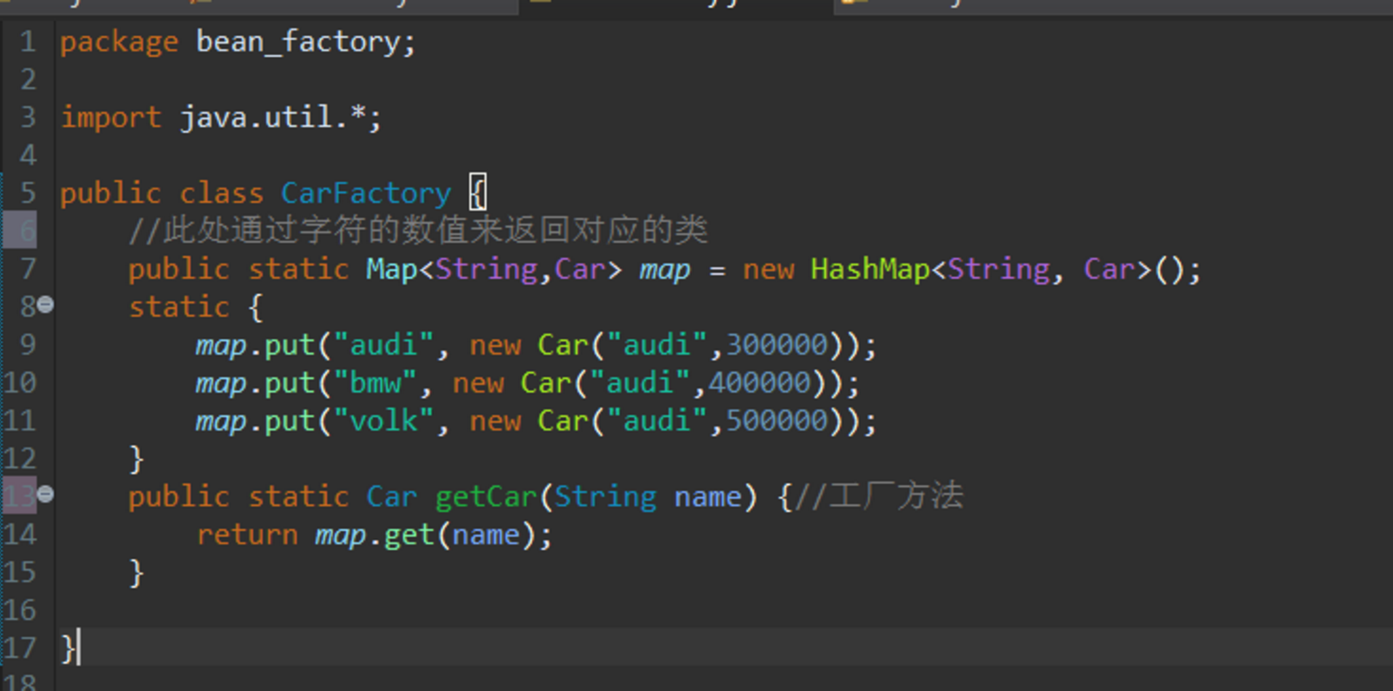Place cursor after final closing brace

78,648
